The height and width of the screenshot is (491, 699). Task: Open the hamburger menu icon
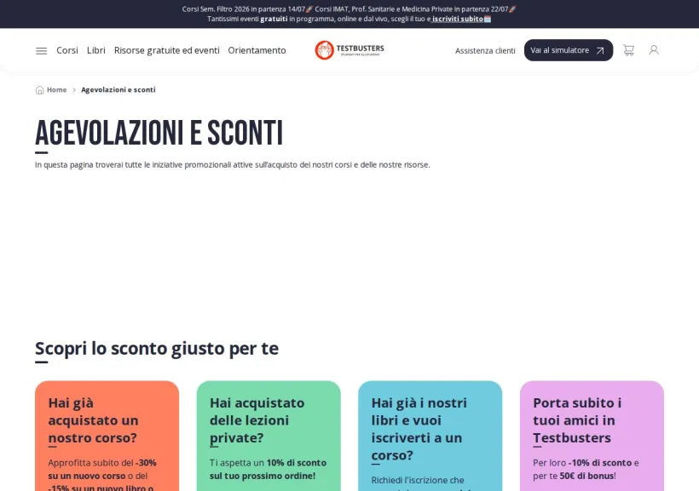pos(42,51)
